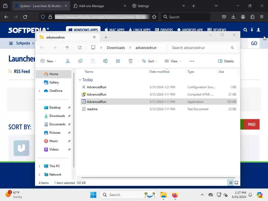
Task: Click the Firefox tracking protection shield icon
Action: click(43, 17)
